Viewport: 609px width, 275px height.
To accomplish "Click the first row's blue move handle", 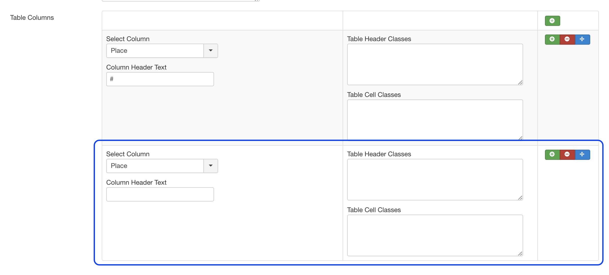I will pyautogui.click(x=582, y=39).
